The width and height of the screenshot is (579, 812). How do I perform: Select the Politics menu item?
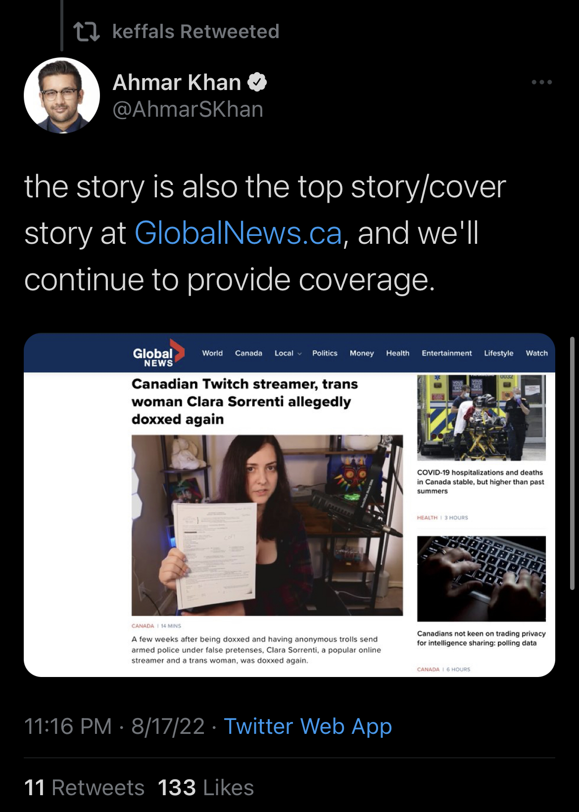click(x=325, y=353)
